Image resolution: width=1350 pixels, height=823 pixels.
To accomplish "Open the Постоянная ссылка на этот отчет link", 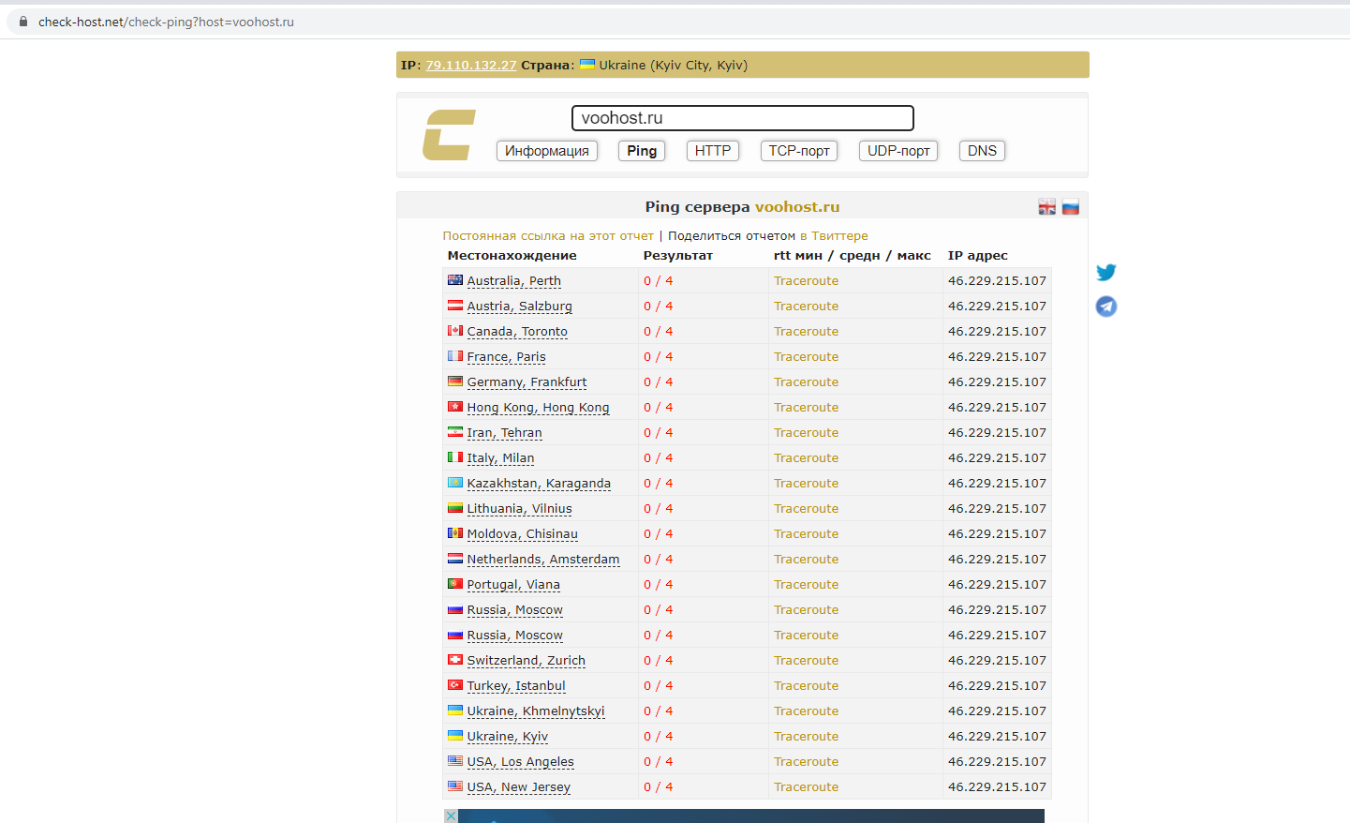I will point(548,236).
